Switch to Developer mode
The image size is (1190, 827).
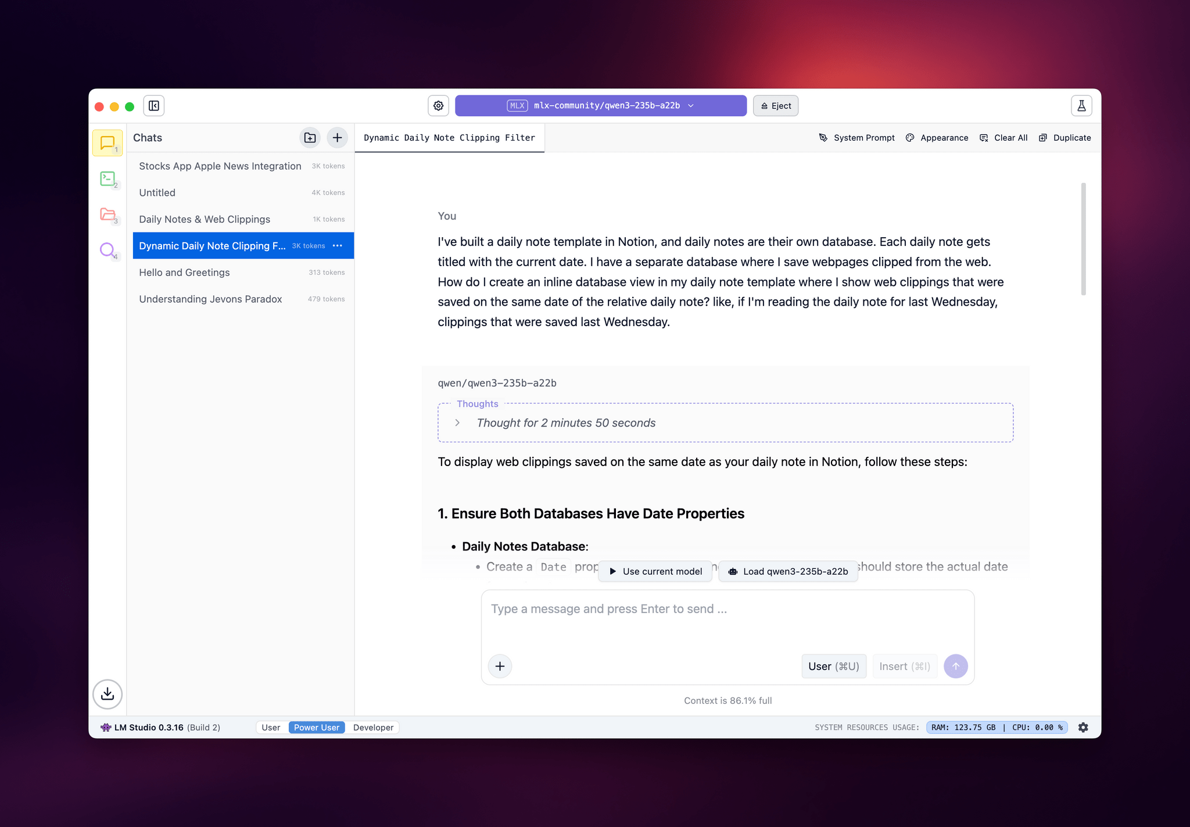pos(373,728)
